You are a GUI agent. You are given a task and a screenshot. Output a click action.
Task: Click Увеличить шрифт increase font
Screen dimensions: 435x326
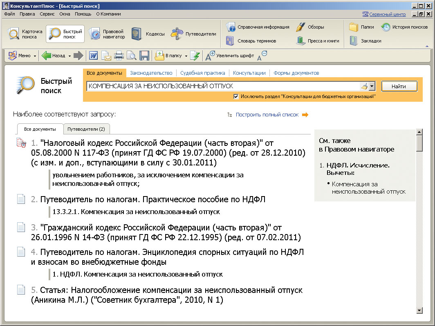[229, 56]
